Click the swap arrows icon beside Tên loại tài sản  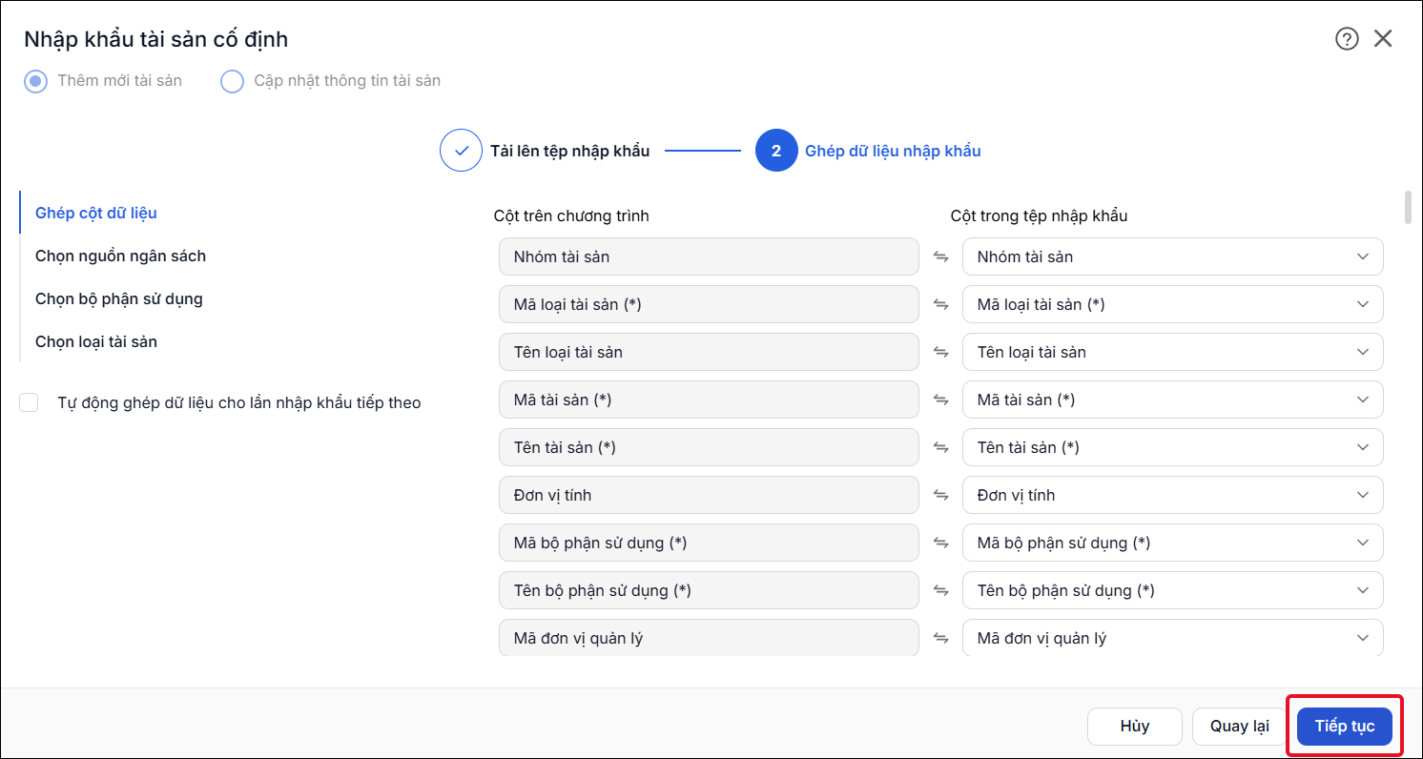click(940, 352)
